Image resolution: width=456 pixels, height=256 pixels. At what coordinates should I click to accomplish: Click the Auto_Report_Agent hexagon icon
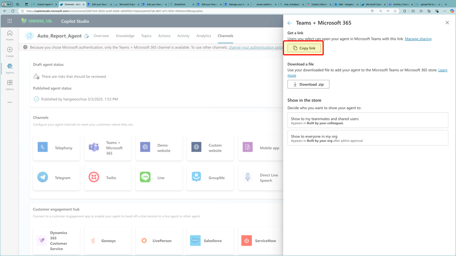point(29,36)
